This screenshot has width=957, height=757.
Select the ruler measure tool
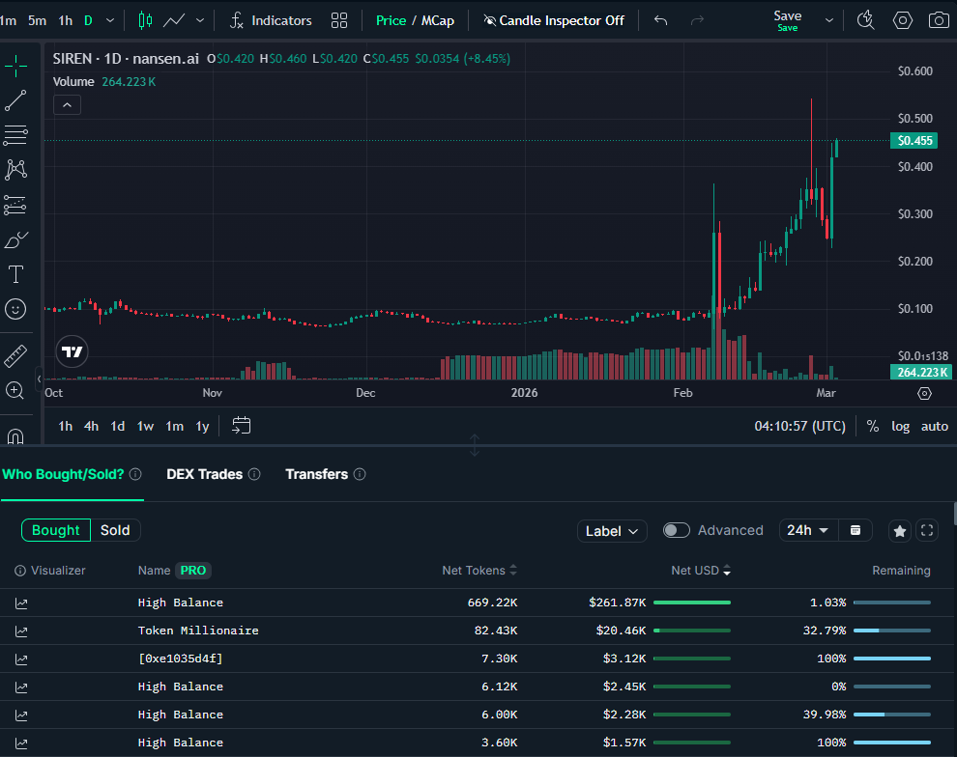point(15,355)
